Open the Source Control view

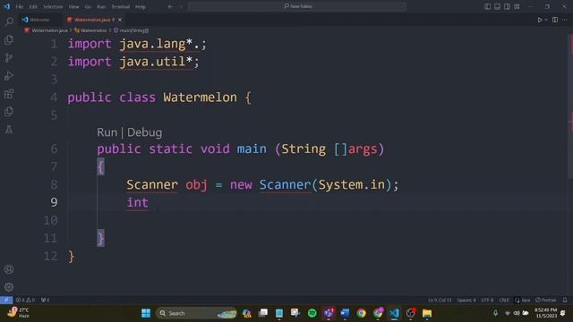(x=9, y=57)
